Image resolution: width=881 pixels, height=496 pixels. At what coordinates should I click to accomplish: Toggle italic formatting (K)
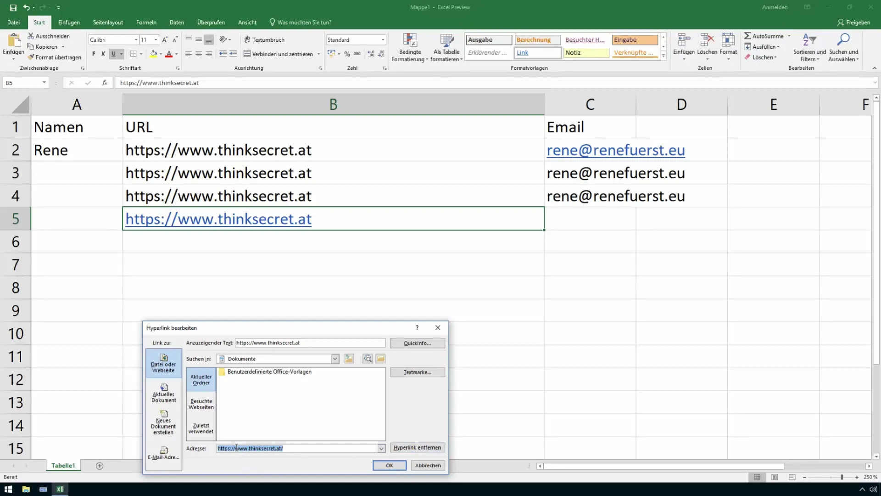tap(103, 54)
